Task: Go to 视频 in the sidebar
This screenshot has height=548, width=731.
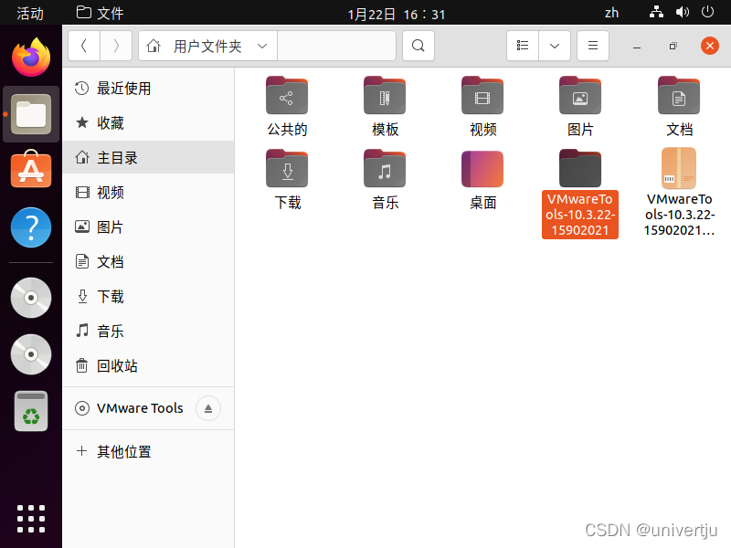Action: click(148, 193)
